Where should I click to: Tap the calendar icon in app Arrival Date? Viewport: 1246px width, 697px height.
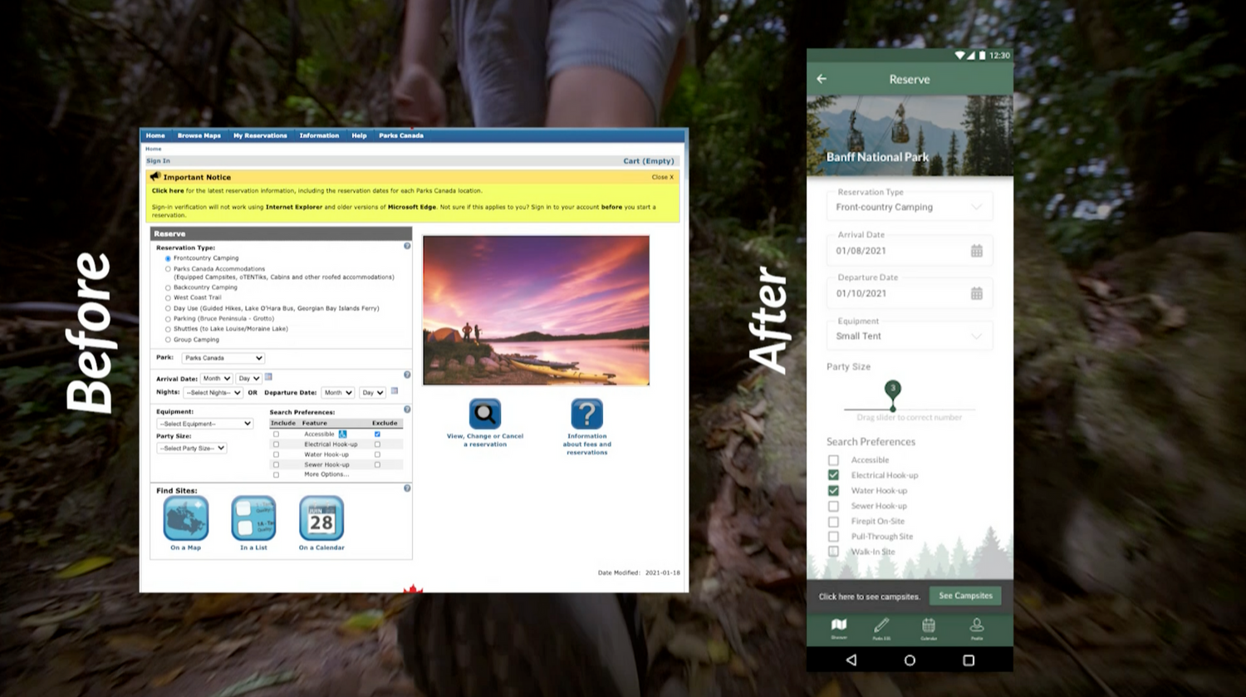pos(977,251)
